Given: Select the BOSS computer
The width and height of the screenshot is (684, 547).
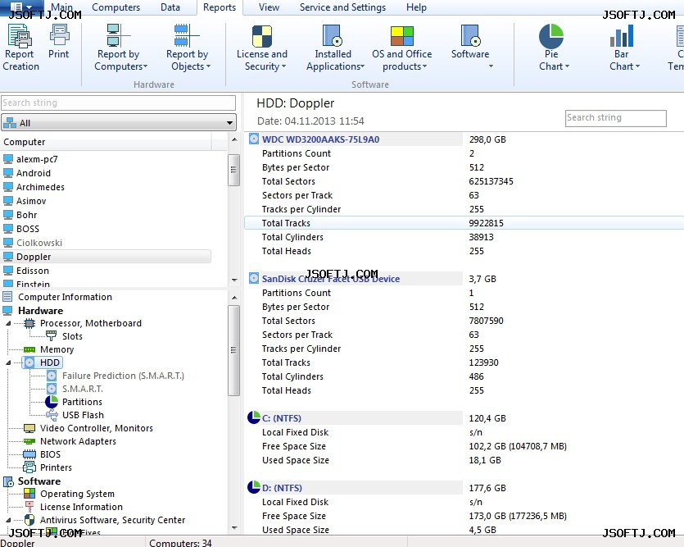Looking at the screenshot, I should tap(28, 229).
